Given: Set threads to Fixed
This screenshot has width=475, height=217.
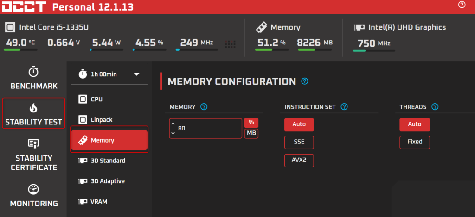Looking at the screenshot, I should (x=415, y=143).
